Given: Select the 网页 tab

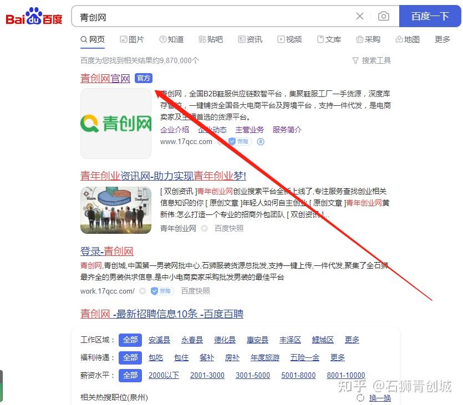Looking at the screenshot, I should (x=93, y=39).
